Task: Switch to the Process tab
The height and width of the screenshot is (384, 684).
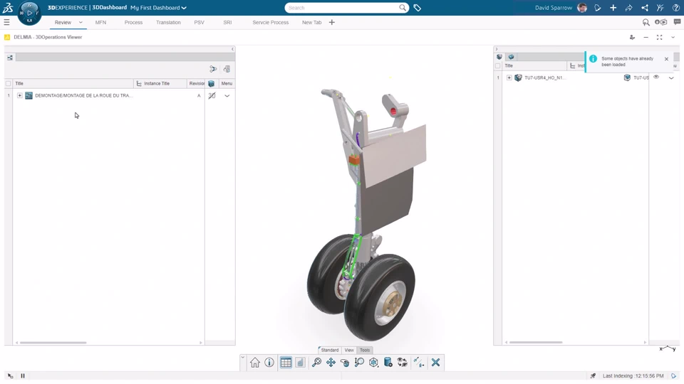Action: point(133,22)
